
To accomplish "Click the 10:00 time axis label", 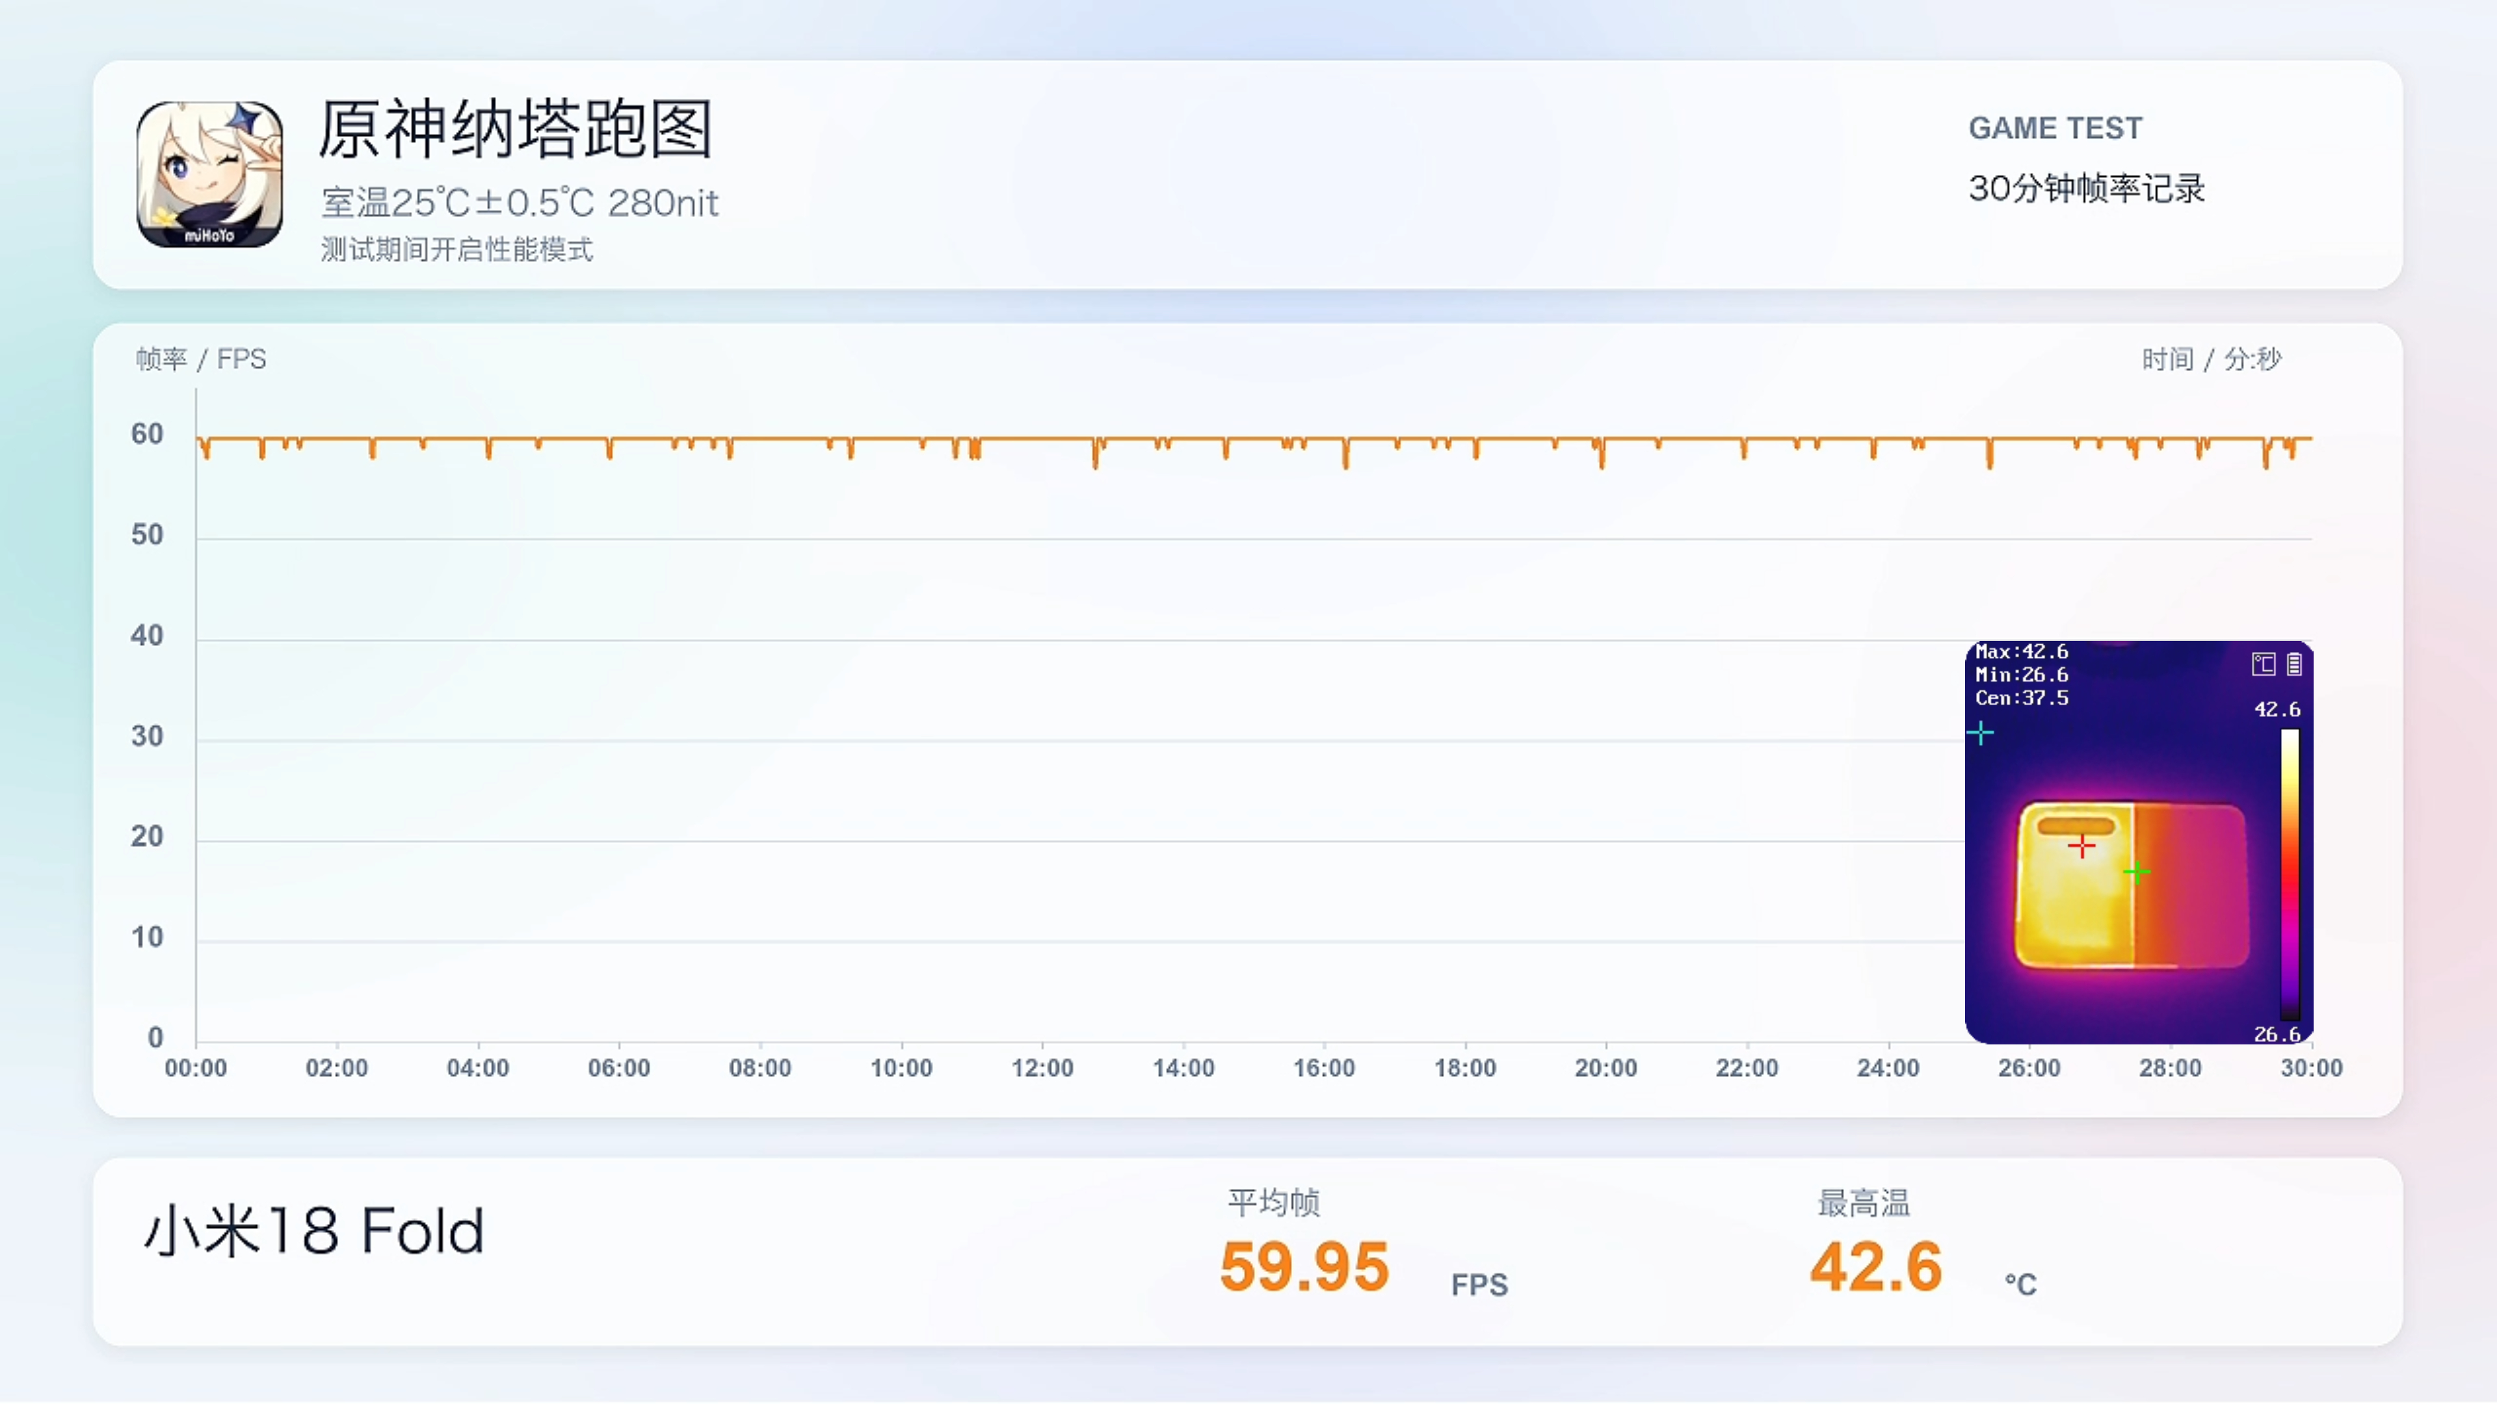I will click(901, 1068).
